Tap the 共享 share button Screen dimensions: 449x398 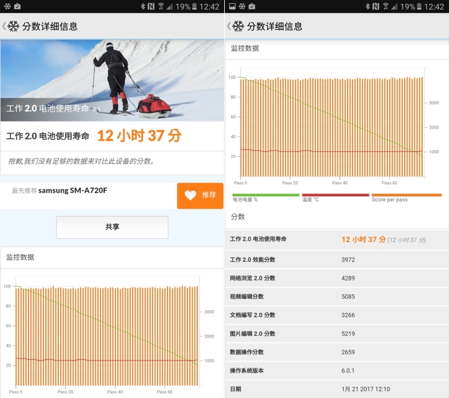[112, 227]
